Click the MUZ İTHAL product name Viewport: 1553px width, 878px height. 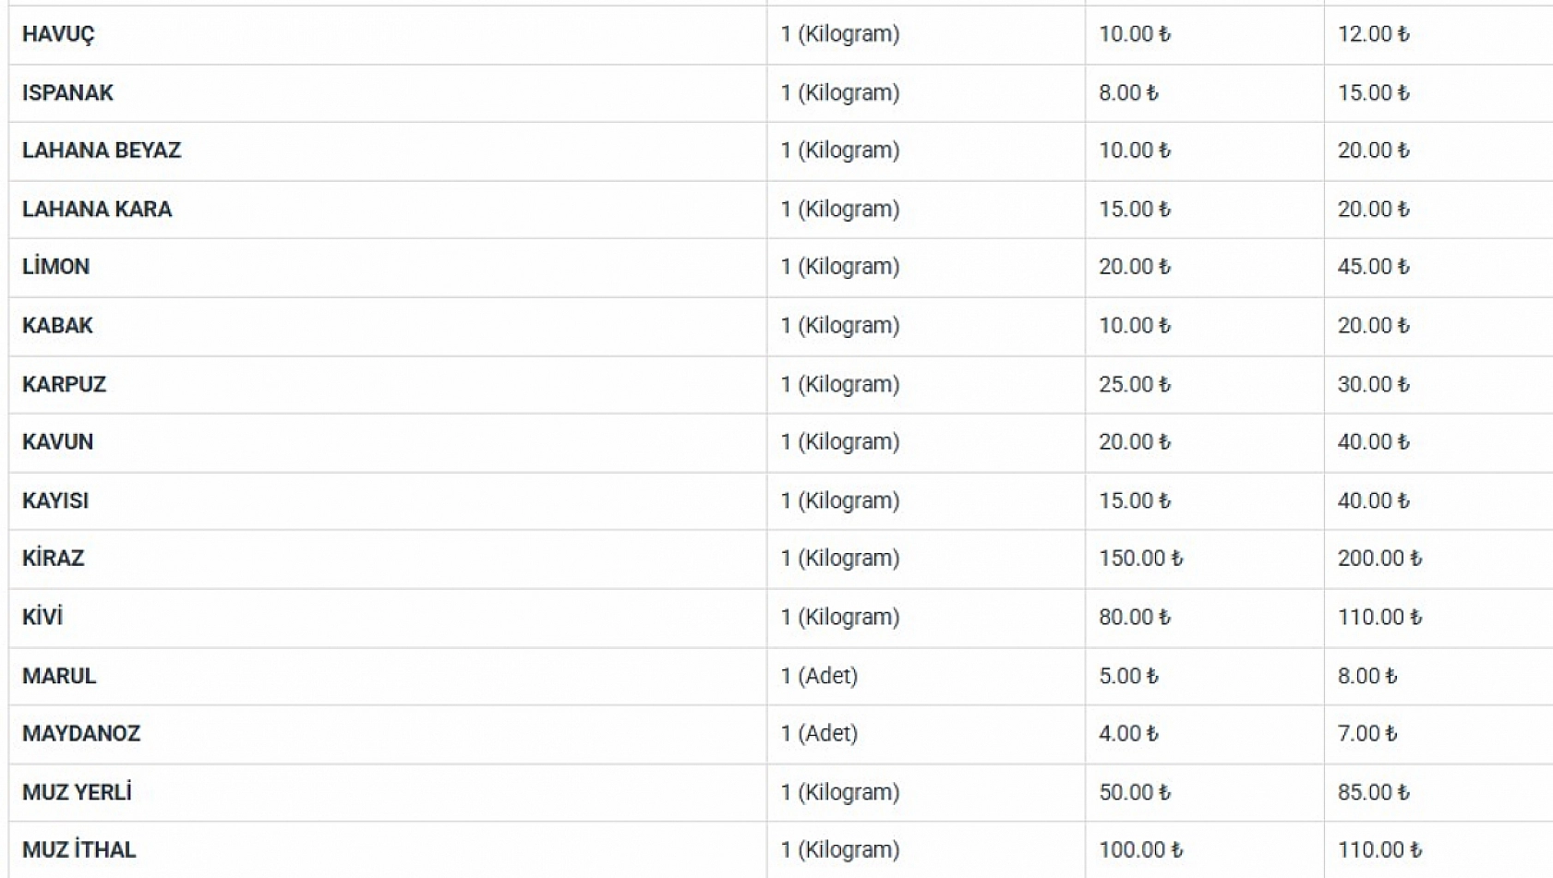[78, 850]
